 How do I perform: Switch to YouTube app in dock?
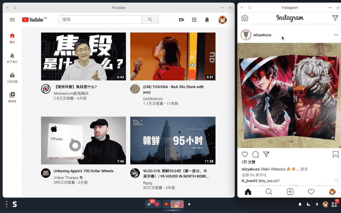167,204
